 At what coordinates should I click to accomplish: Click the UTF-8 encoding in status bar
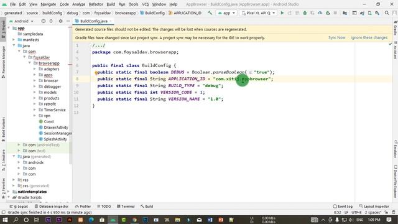click(356, 212)
